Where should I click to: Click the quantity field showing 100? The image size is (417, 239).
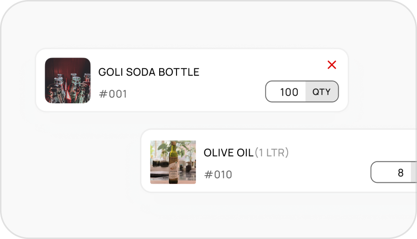pyautogui.click(x=287, y=92)
